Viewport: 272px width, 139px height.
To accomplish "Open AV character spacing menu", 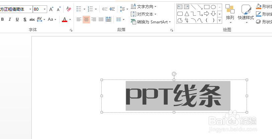I will coord(41,19).
